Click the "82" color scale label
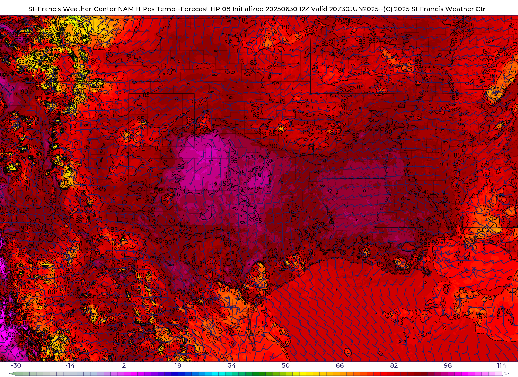Viewport: 518px width, 377px height. pyautogui.click(x=394, y=365)
